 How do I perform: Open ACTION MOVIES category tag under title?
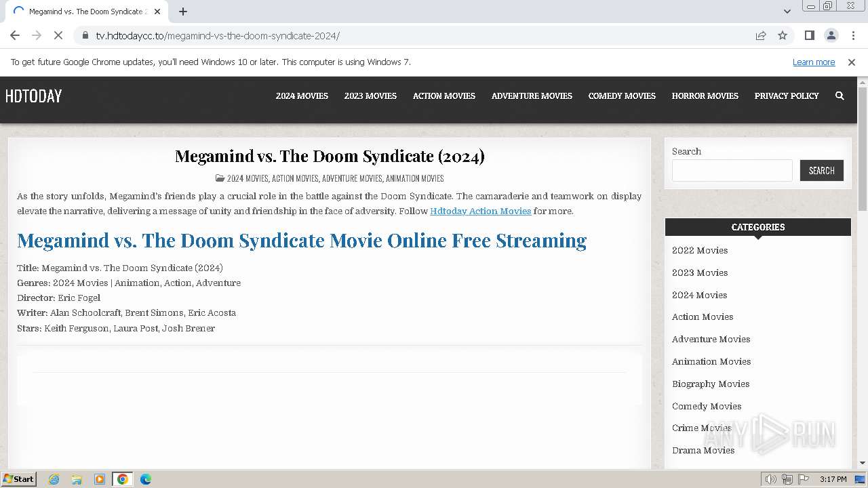click(x=295, y=179)
